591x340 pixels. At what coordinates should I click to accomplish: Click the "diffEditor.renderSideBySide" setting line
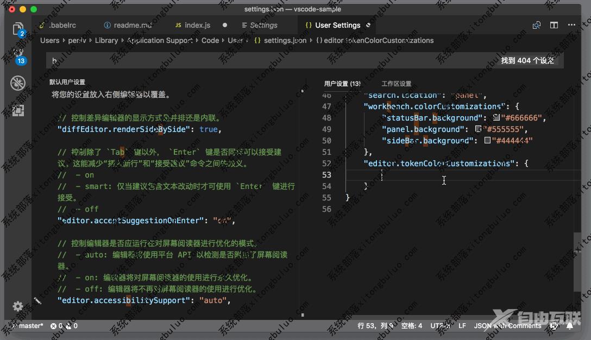(140, 129)
